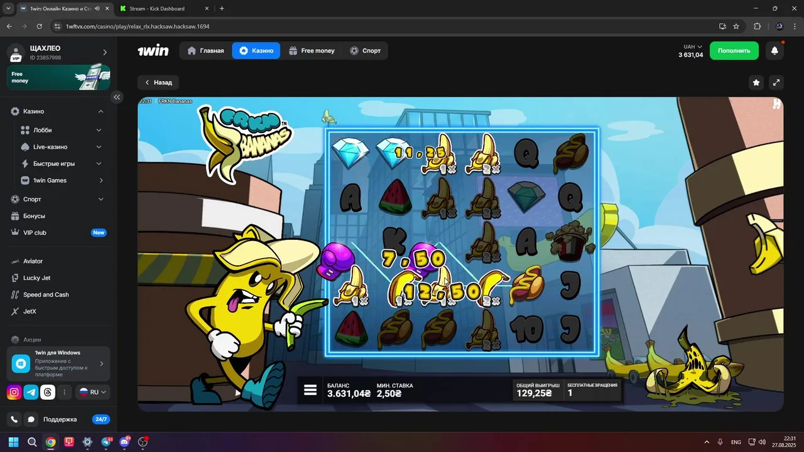Mute the 1win tab audio icon

pyautogui.click(x=97, y=9)
